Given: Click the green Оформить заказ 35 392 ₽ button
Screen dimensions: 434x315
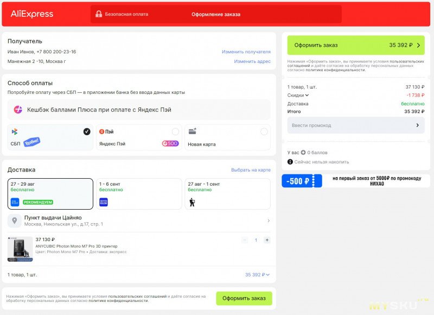Looking at the screenshot, I should coord(356,45).
